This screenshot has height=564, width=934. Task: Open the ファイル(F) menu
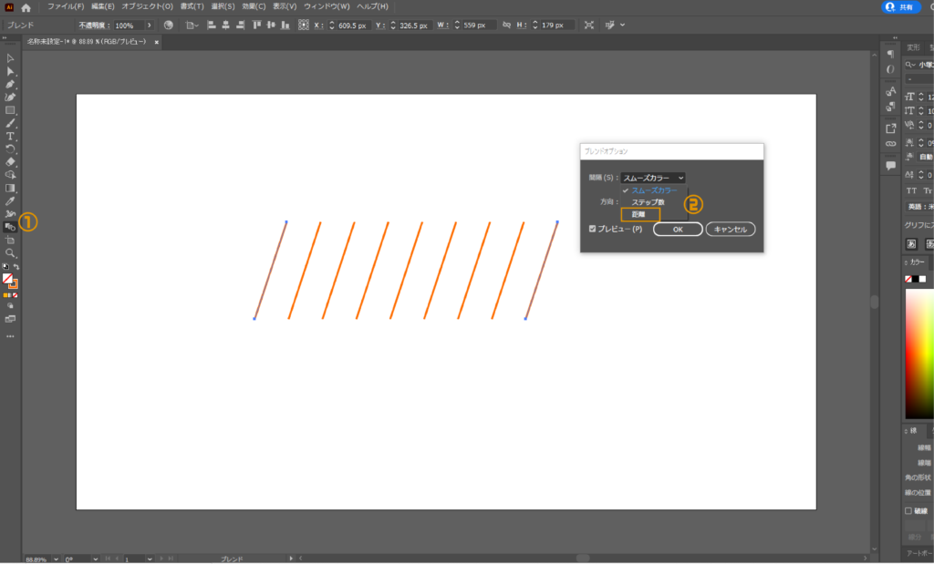pos(66,6)
